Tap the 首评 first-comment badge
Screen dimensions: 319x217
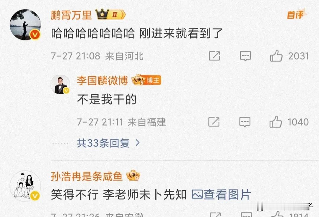296,14
